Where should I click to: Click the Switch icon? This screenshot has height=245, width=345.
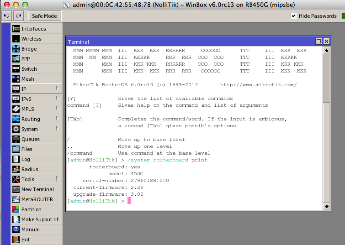coord(16,69)
